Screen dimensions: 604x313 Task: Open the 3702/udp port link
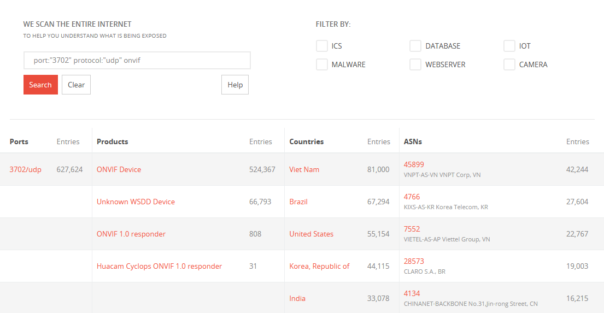(25, 169)
